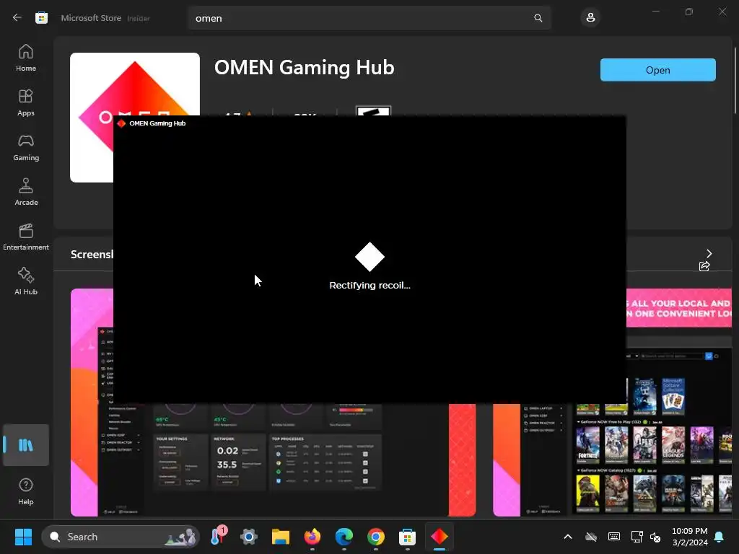The width and height of the screenshot is (739, 554).
Task: Click the OMEN Gaming Hub page title
Action: point(304,67)
